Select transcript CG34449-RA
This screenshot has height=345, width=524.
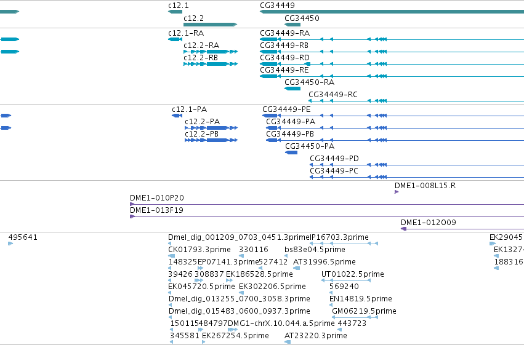392,39
